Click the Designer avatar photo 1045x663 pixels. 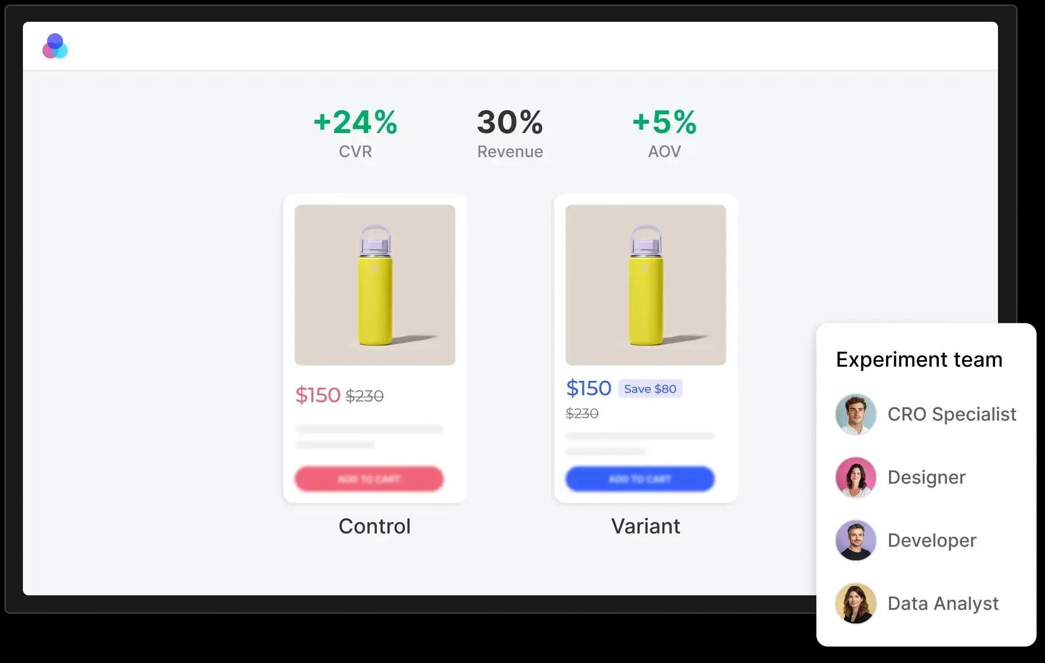(855, 477)
